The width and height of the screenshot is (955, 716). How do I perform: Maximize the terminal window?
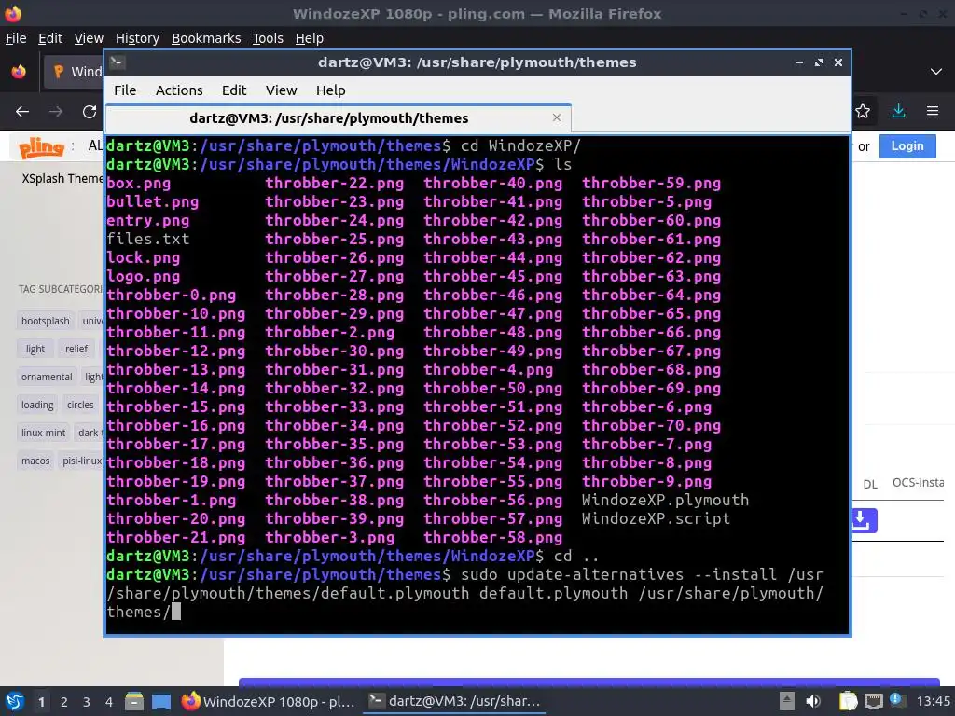click(819, 62)
